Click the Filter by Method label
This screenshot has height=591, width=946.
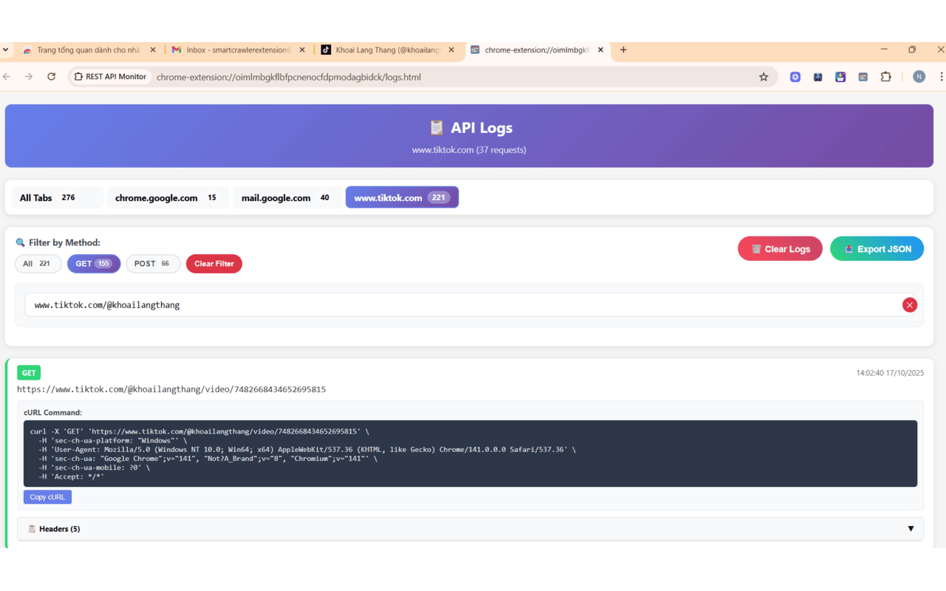tap(58, 242)
